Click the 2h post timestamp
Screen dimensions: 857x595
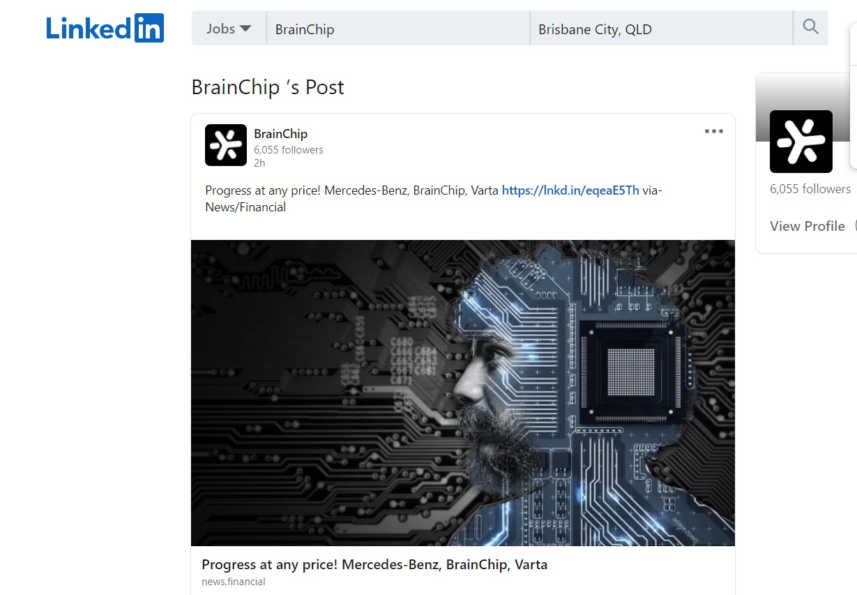point(259,163)
